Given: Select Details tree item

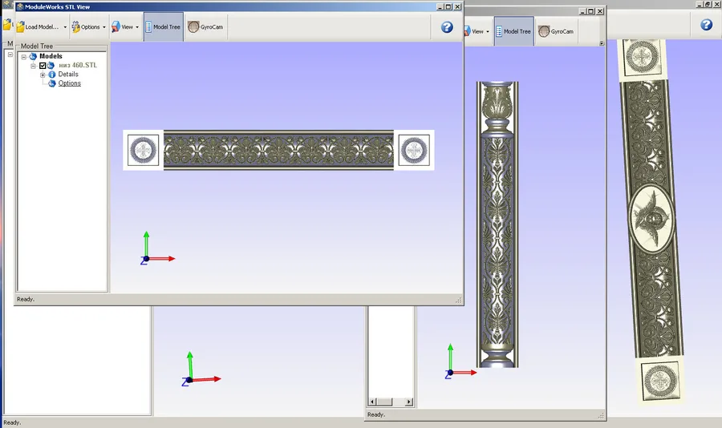Looking at the screenshot, I should (x=68, y=74).
